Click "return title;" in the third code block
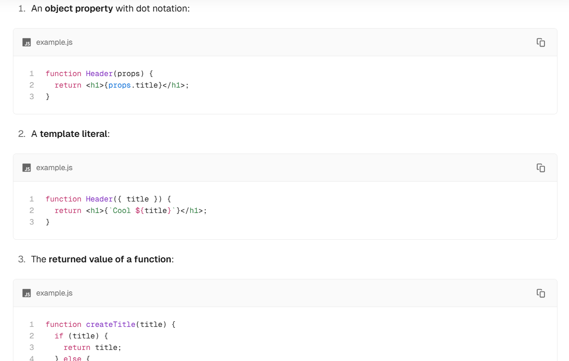The height and width of the screenshot is (361, 569). click(x=92, y=348)
